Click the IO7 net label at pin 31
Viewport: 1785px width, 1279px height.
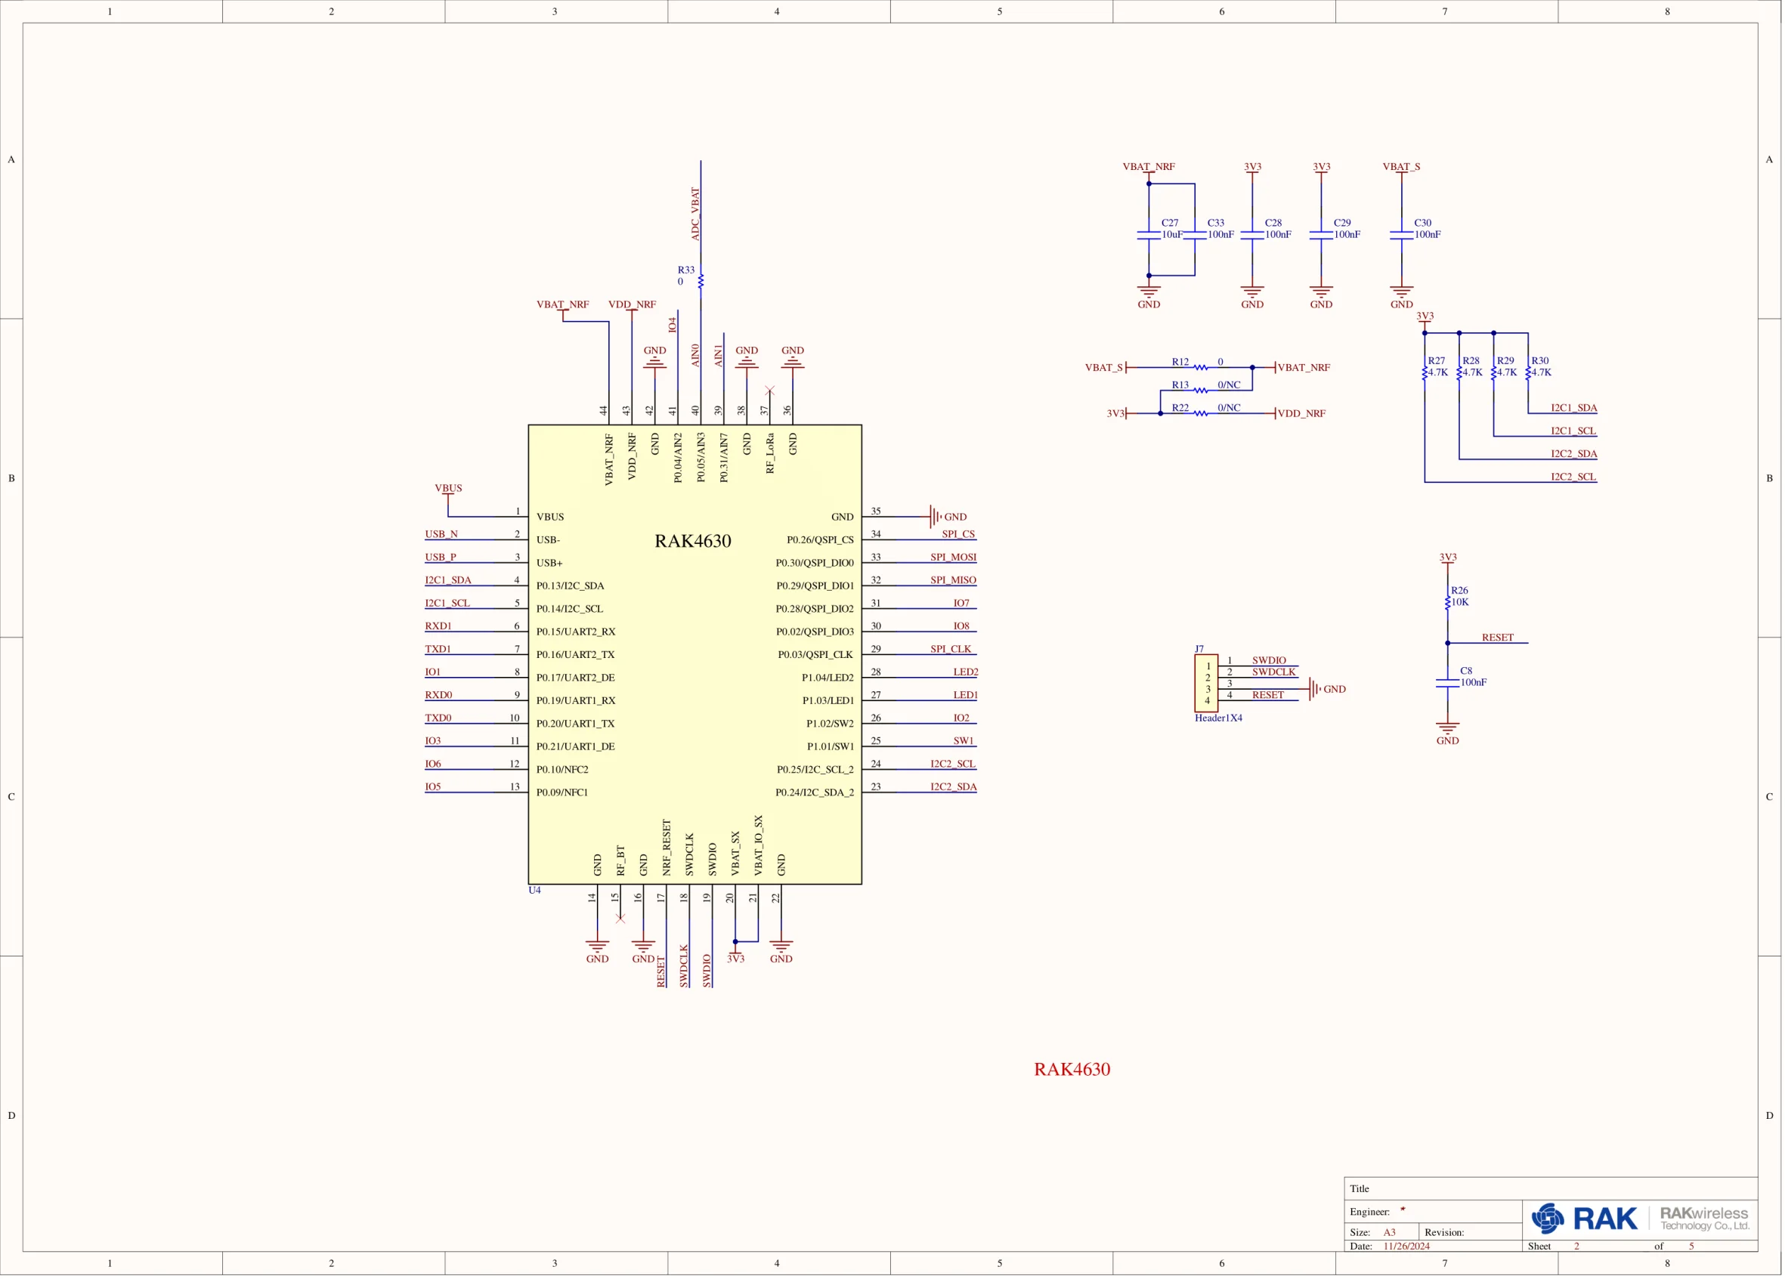tap(961, 604)
